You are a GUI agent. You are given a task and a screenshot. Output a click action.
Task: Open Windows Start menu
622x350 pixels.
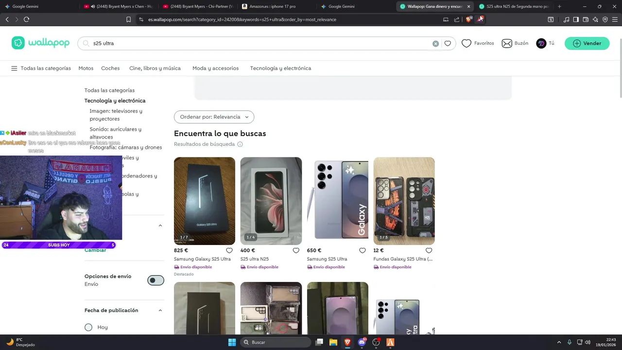point(232,342)
